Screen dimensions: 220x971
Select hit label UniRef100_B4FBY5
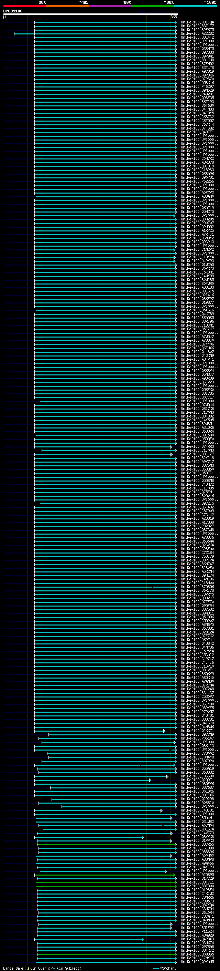(197, 113)
